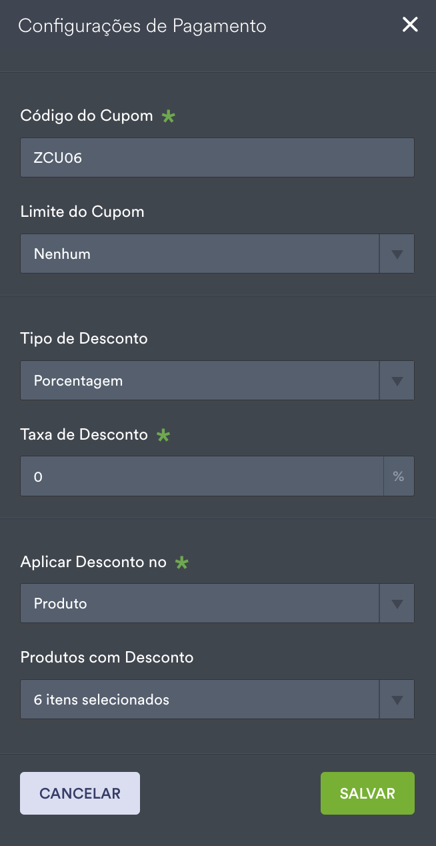
Task: Click the green asterisk next to Código do Cupom
Action: [169, 116]
